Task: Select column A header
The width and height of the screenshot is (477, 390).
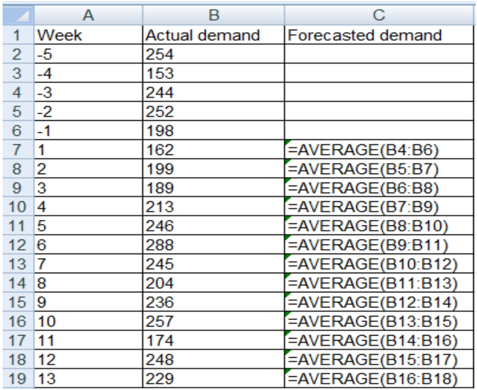Action: (x=89, y=16)
